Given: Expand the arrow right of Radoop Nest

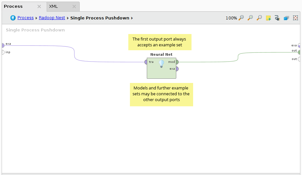Looking at the screenshot, I should [68, 18].
